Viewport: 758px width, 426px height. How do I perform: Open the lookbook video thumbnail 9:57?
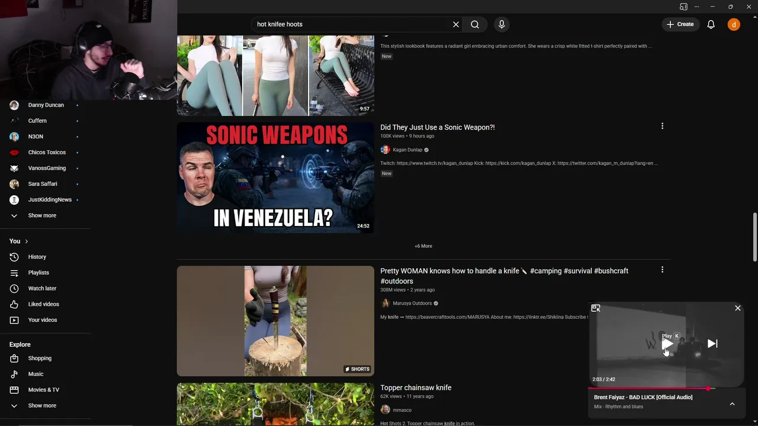(x=275, y=76)
